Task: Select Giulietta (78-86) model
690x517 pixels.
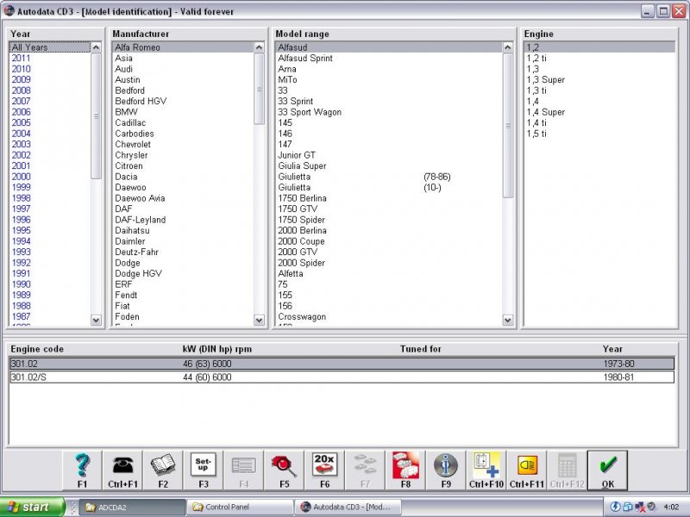Action: (x=389, y=177)
